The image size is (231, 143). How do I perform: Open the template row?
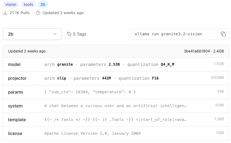click(116, 120)
